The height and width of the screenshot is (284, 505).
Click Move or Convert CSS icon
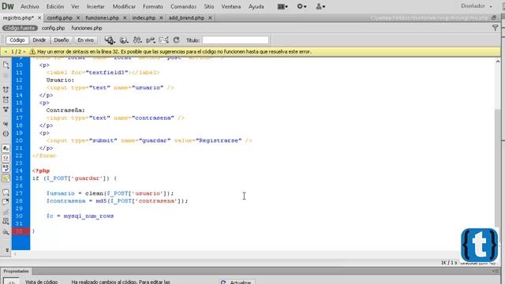6,232
